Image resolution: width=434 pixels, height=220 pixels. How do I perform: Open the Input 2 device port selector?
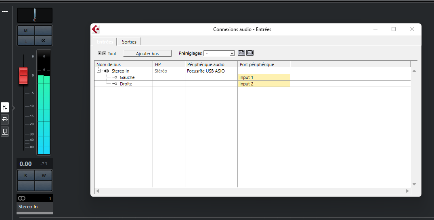click(264, 84)
